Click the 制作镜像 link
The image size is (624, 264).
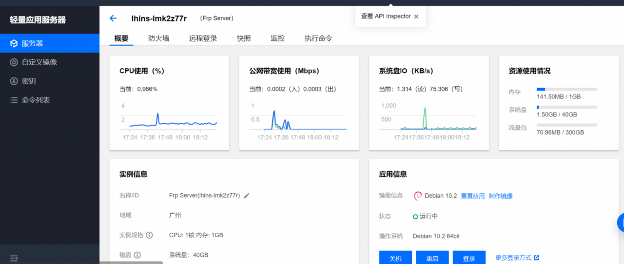pos(501,196)
